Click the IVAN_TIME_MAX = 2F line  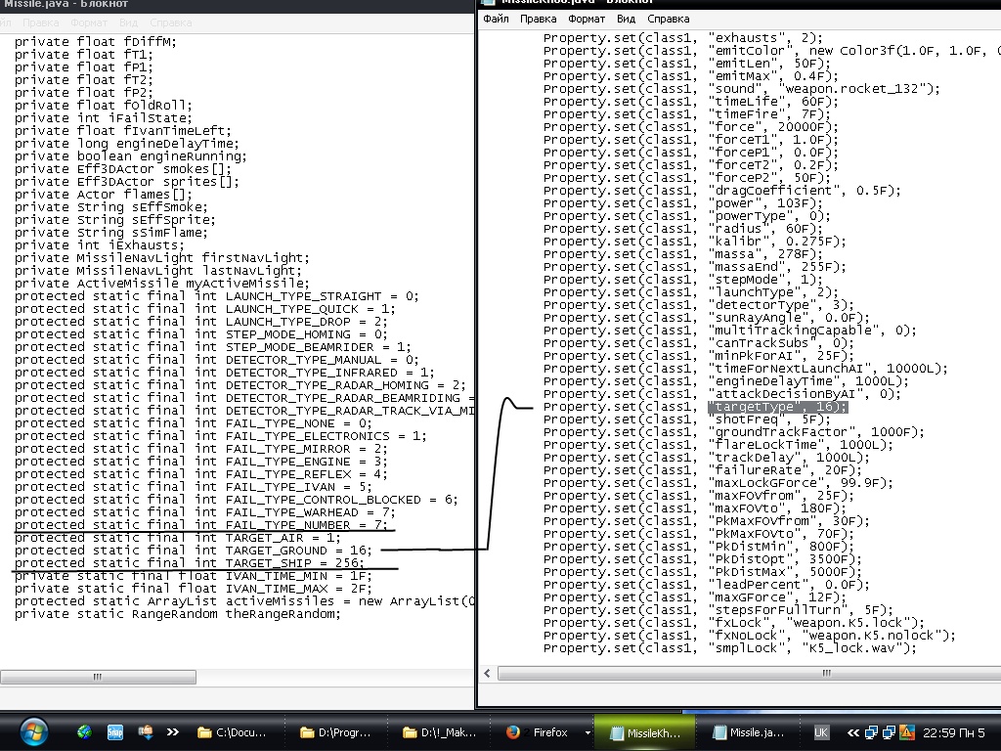[193, 589]
